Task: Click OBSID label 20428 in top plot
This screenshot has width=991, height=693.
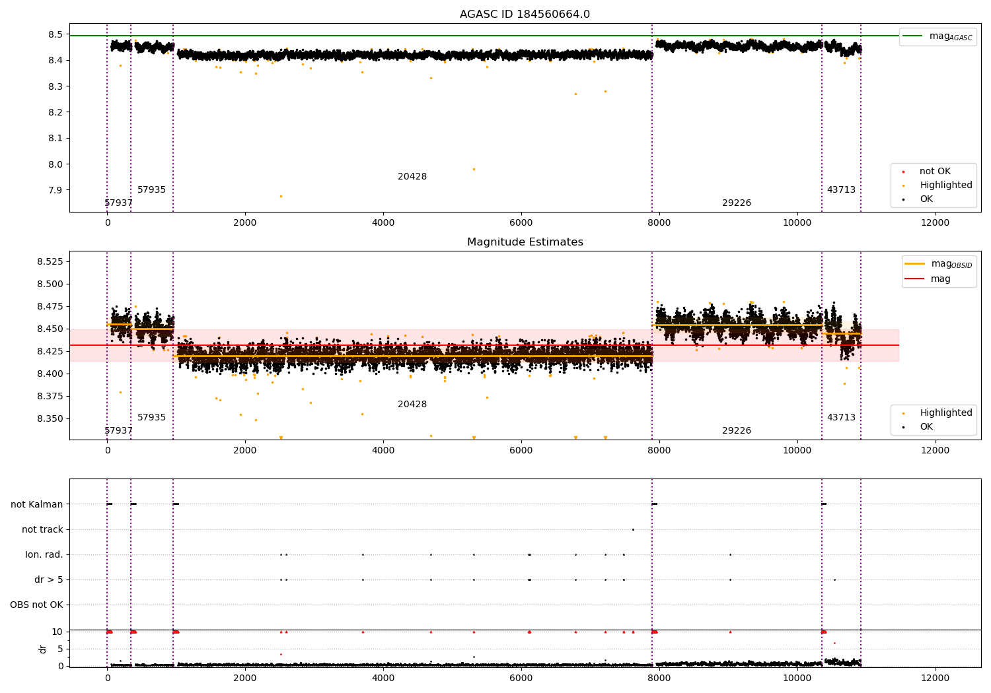Action: [412, 177]
